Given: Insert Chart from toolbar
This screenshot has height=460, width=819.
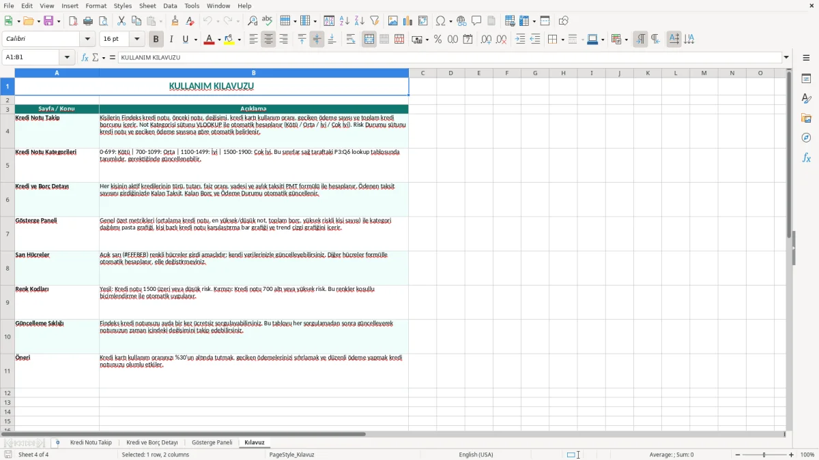Looking at the screenshot, I should [x=408, y=21].
